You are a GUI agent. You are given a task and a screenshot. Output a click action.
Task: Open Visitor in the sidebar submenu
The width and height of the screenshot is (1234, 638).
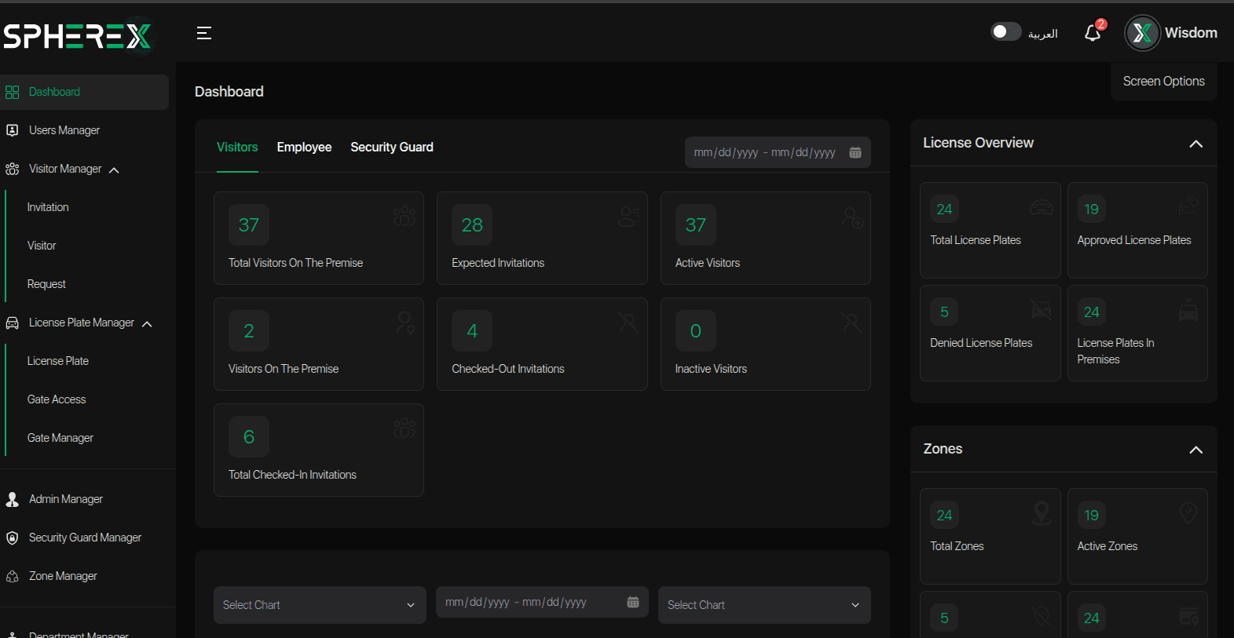42,246
